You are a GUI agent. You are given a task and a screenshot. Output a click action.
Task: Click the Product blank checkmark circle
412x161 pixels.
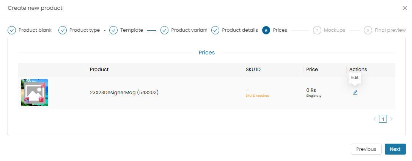point(12,30)
